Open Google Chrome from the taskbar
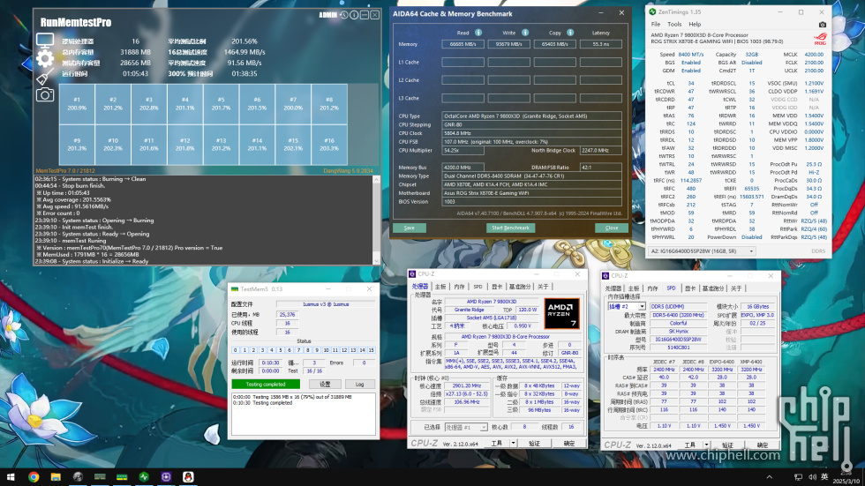This screenshot has height=486, width=865. coord(34,476)
